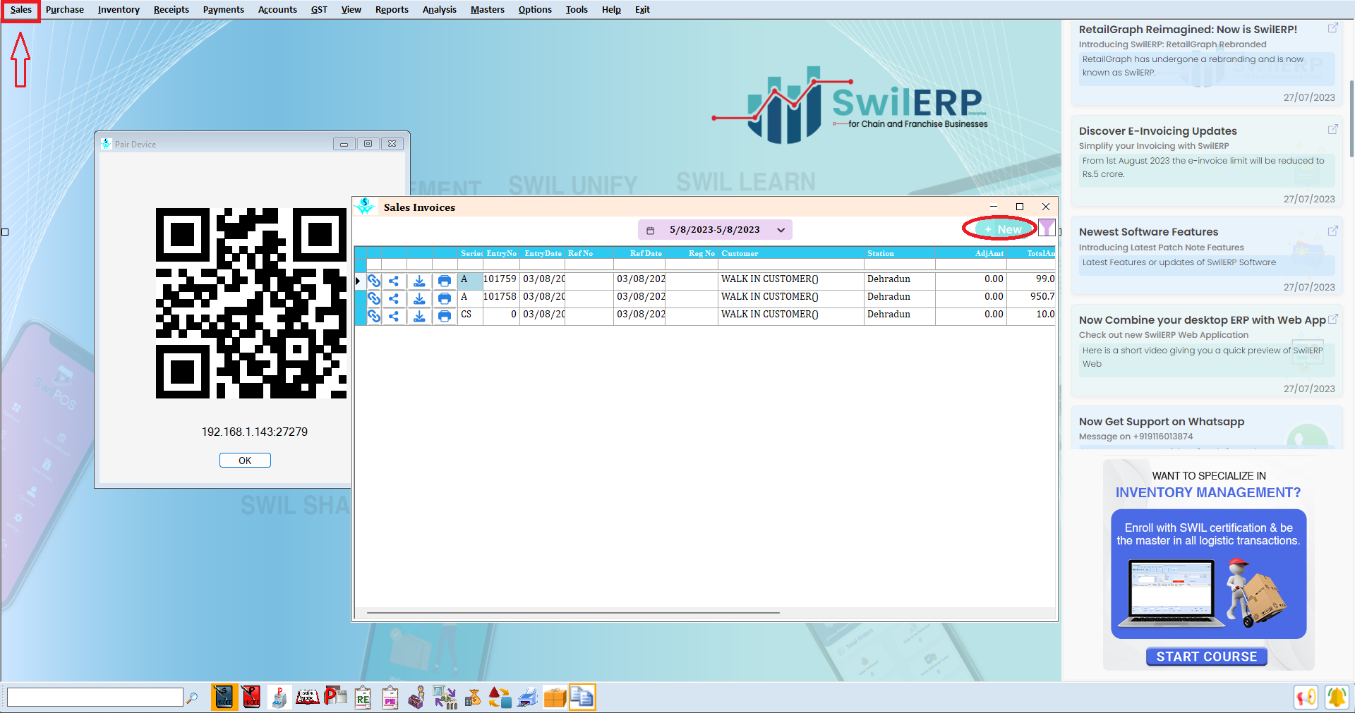
Task: Open Now Combine your desktop ERP with Web App
Action: point(1207,351)
